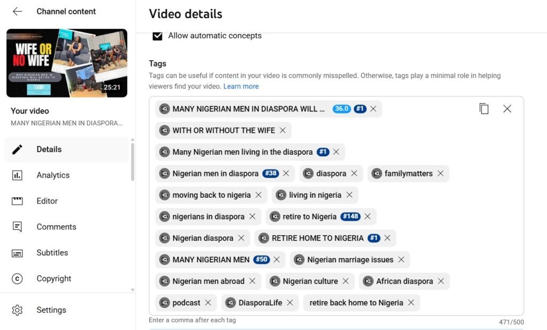This screenshot has width=547, height=330.
Task: Click the back arrow beside Channel content
Action: pos(17,11)
